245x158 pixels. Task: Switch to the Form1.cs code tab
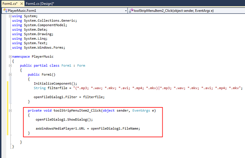10,3
